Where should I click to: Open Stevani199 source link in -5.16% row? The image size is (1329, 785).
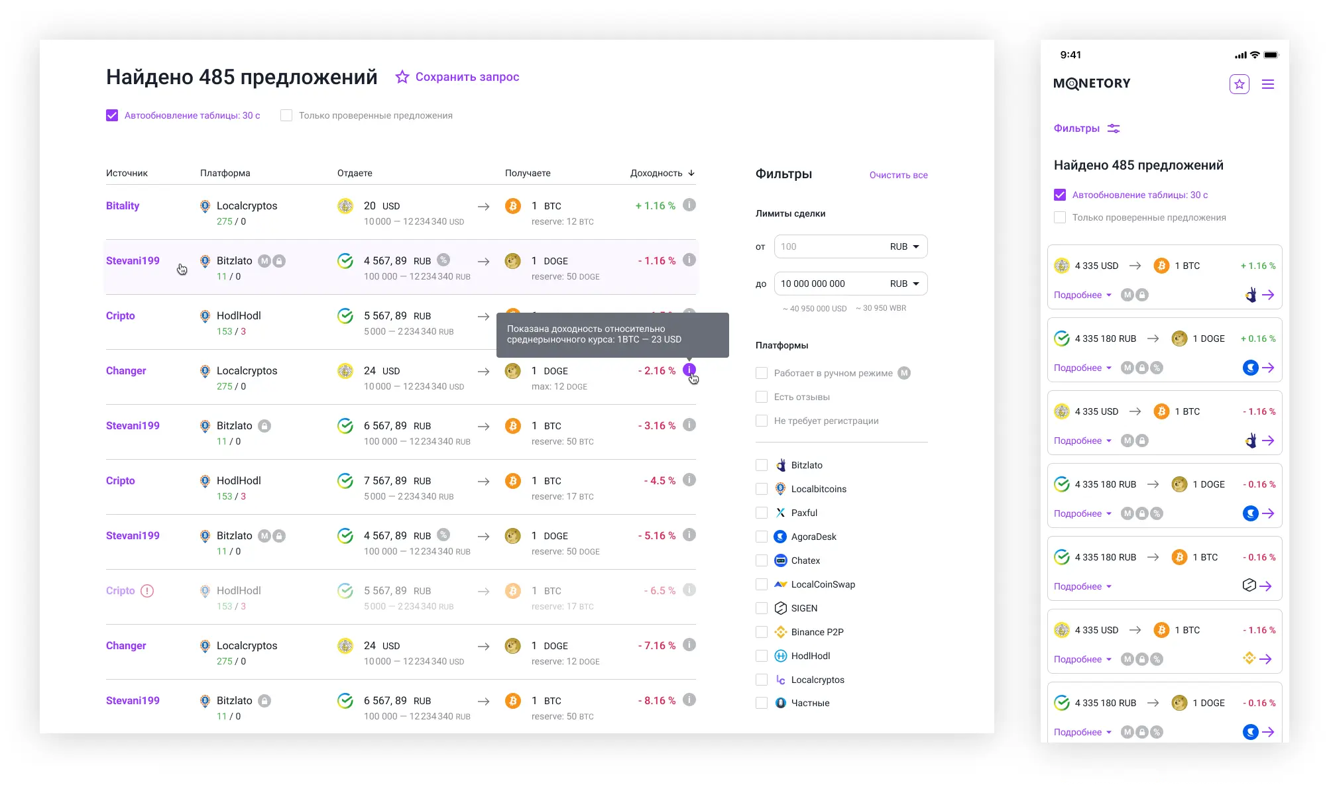133,535
